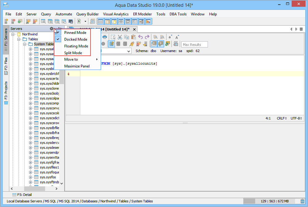Click the Copy icon in editor toolbar
Screen dimensions: 308x207
point(127,37)
